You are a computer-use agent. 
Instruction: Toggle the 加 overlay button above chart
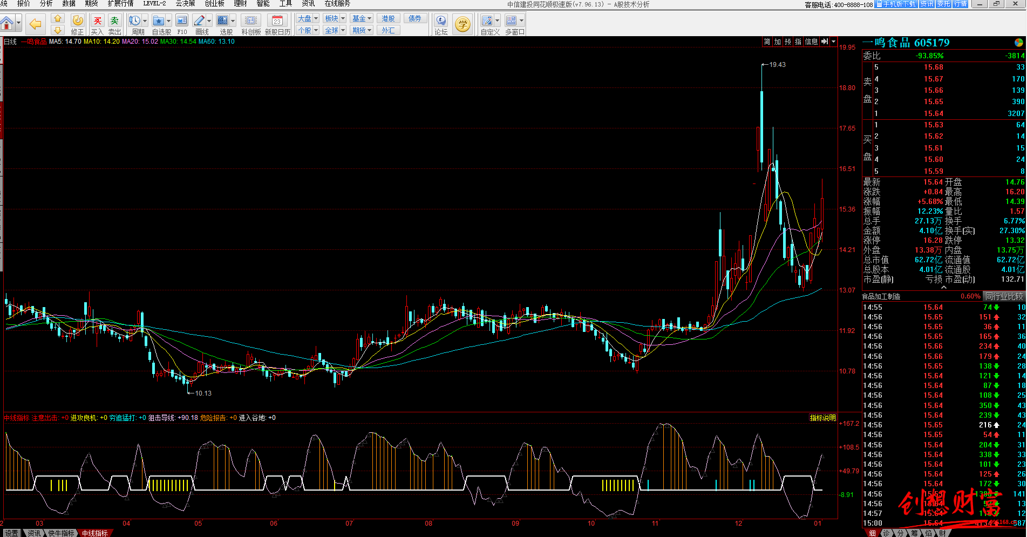(778, 42)
